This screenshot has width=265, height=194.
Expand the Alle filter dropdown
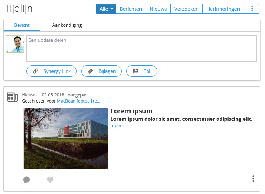pyautogui.click(x=106, y=9)
